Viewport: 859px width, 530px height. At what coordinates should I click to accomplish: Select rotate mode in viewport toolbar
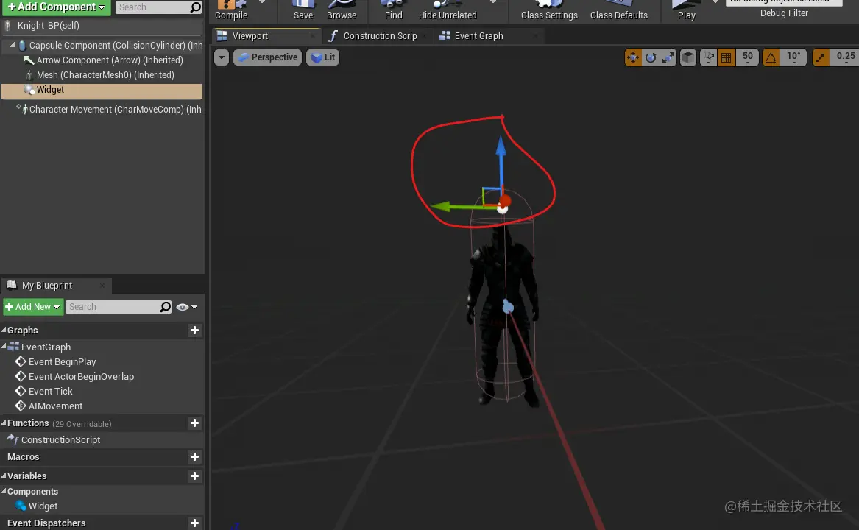[x=651, y=57]
